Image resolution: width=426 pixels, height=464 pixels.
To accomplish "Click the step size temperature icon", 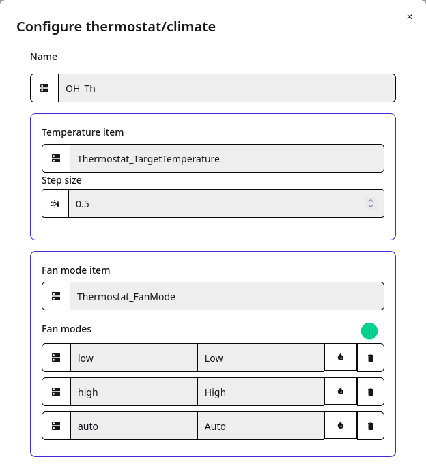I will pos(55,203).
